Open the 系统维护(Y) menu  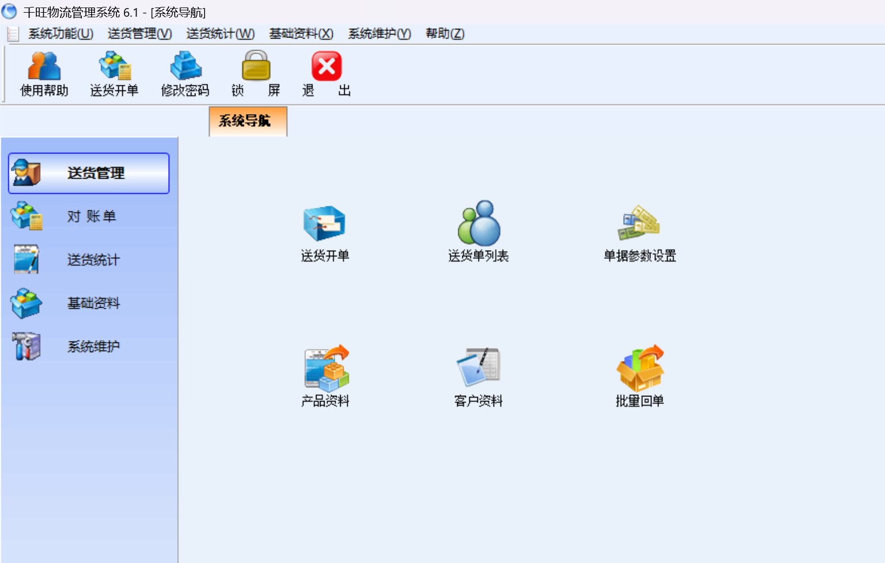tap(379, 34)
